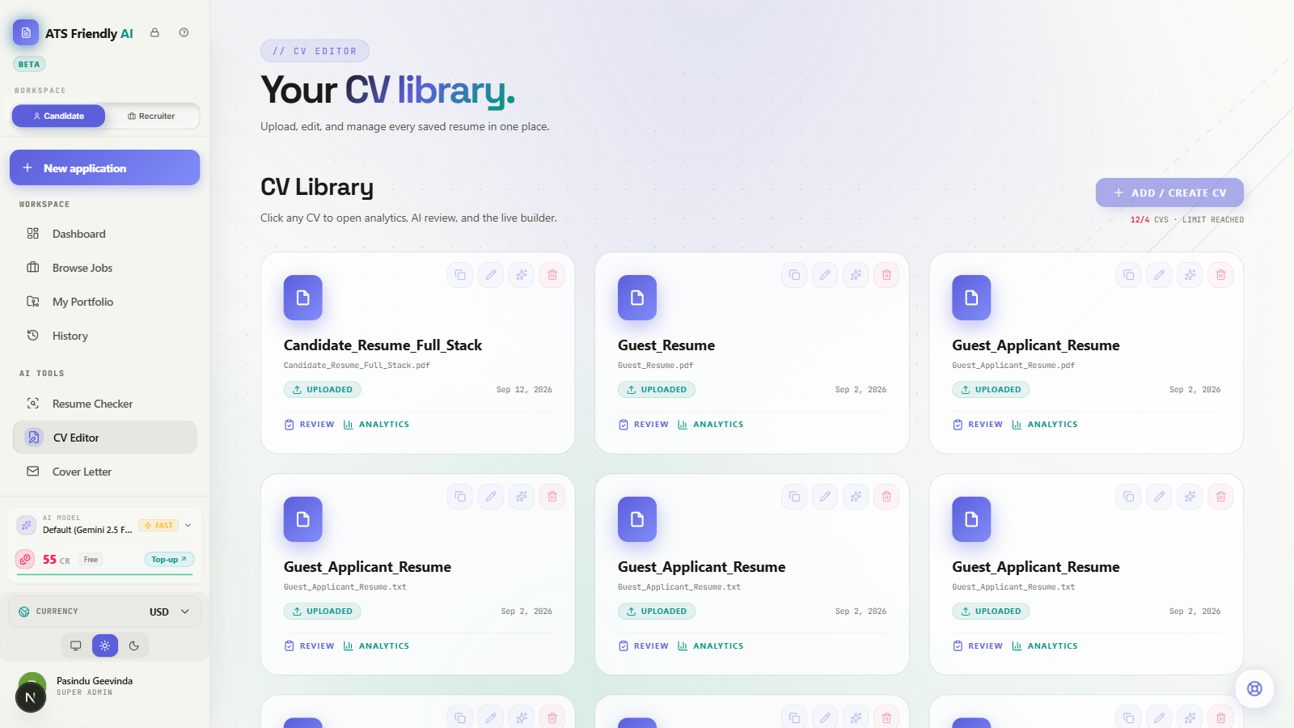Duplicate the Guest_Resume CV
Viewport: 1294px width, 728px height.
[x=794, y=275]
